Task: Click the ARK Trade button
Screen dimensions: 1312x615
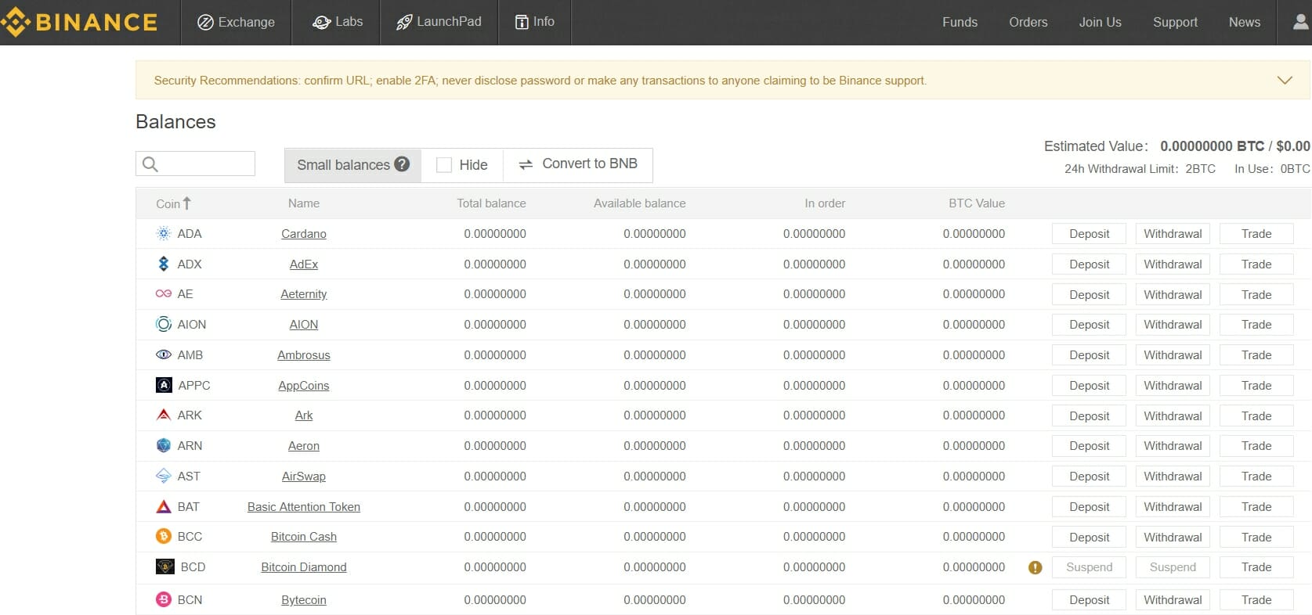Action: pos(1256,415)
